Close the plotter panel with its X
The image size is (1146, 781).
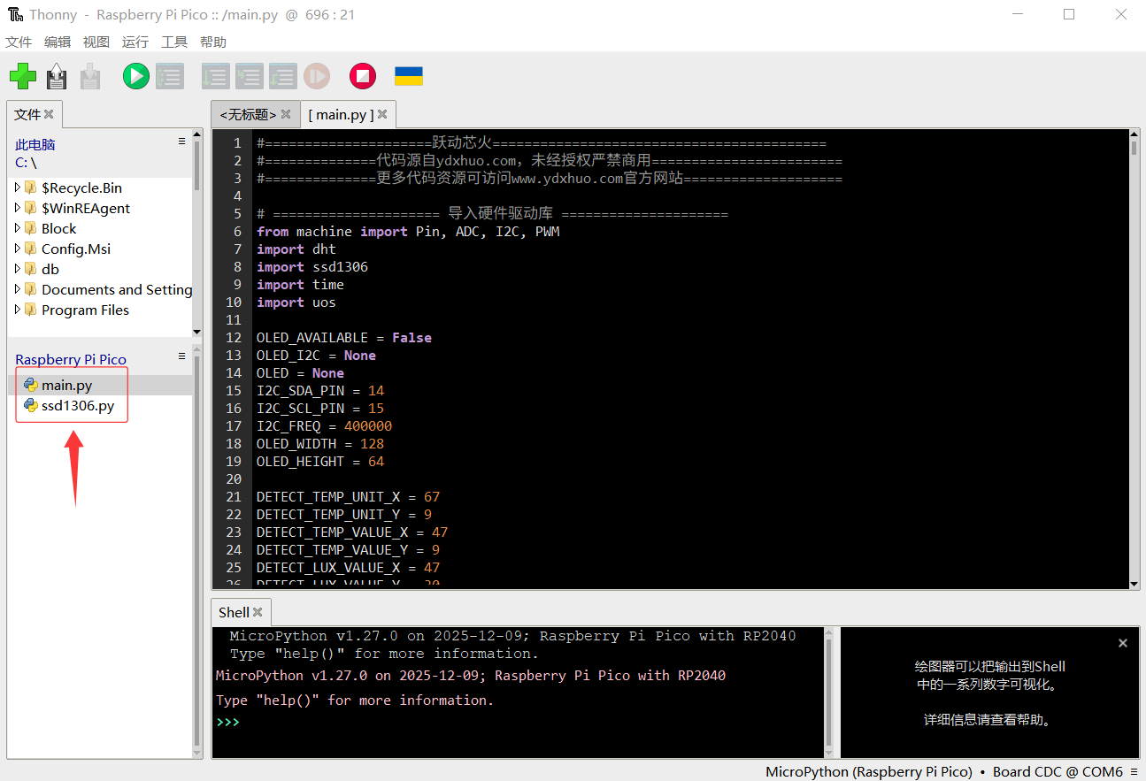pyautogui.click(x=1122, y=643)
